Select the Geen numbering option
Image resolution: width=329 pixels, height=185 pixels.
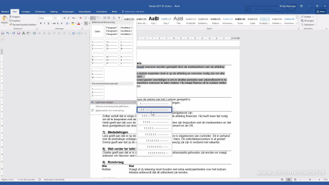coord(97,31)
